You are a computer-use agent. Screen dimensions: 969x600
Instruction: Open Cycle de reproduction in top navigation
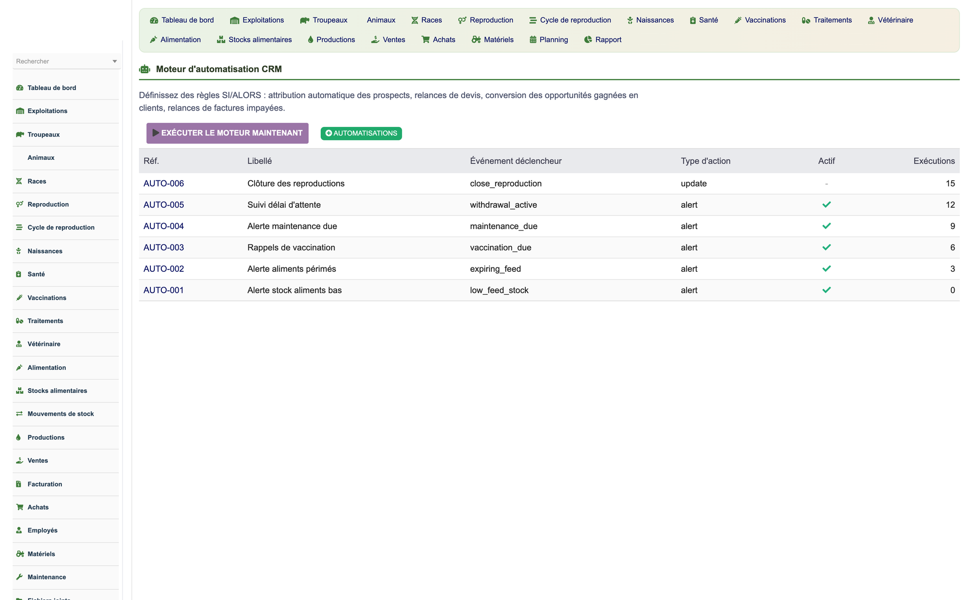tap(570, 20)
